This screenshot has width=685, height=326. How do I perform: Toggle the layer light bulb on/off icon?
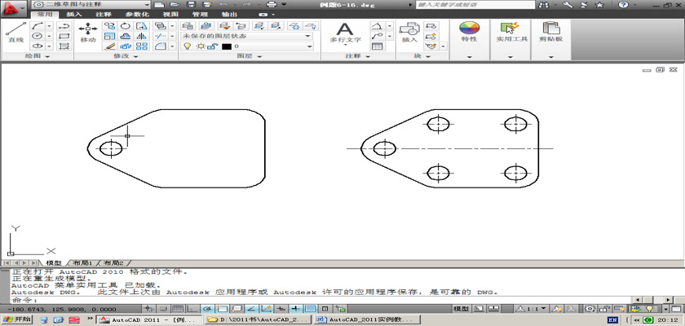[186, 47]
